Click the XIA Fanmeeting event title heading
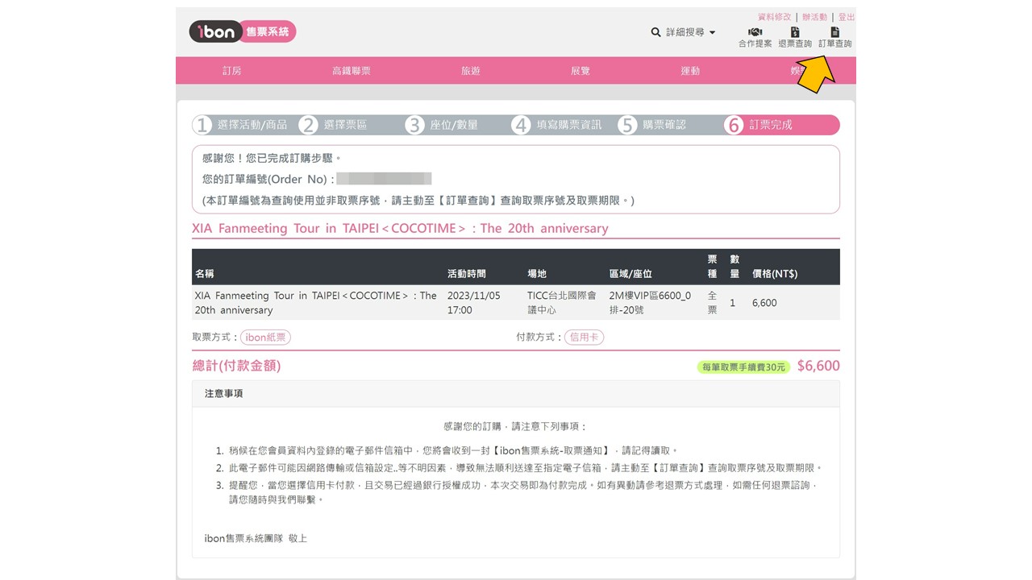 [x=400, y=229]
